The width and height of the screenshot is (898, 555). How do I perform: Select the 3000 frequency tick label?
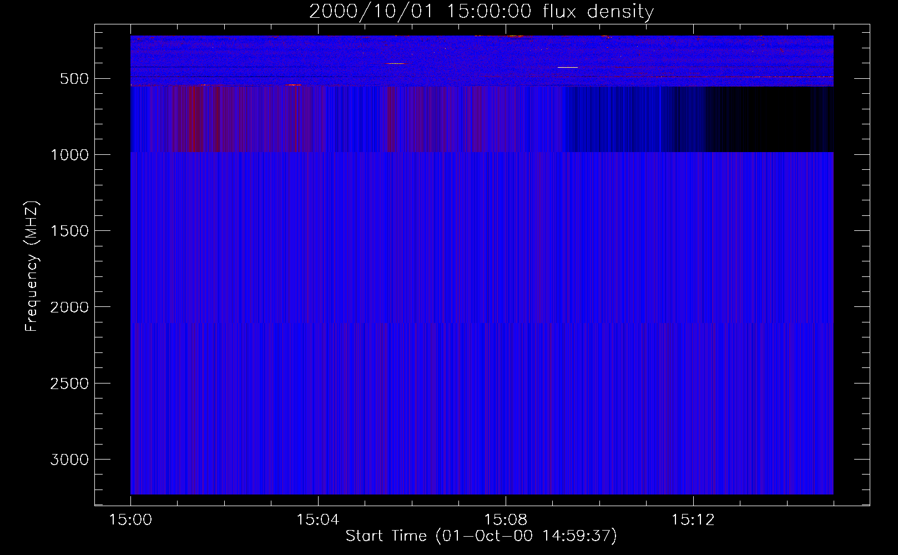tap(69, 460)
